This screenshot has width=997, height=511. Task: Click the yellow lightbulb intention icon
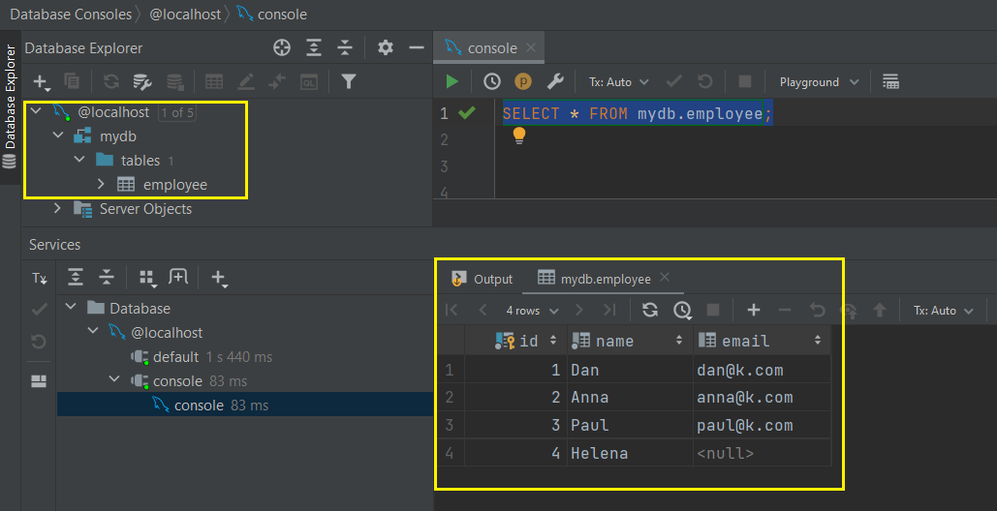[519, 135]
